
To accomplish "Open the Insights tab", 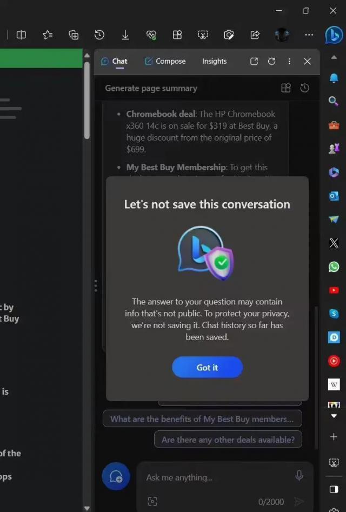I will 214,61.
